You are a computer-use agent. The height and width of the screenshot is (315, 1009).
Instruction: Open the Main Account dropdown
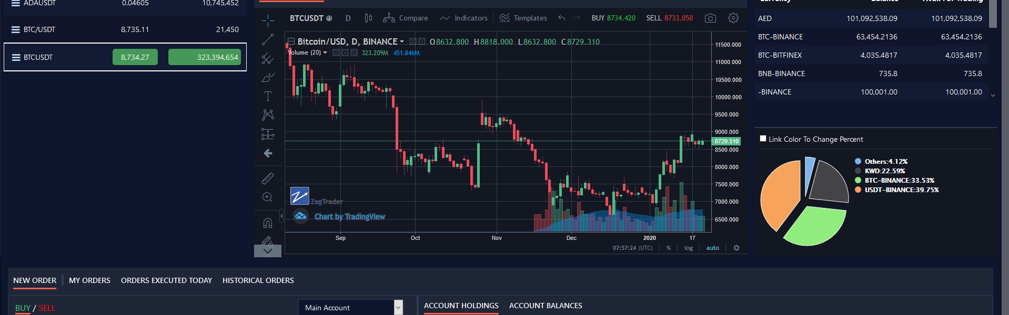coord(350,308)
